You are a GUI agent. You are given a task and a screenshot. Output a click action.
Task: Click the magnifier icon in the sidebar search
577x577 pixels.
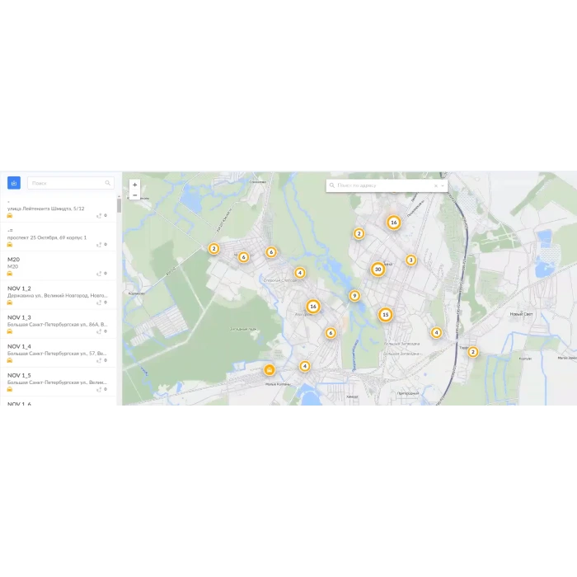[x=107, y=183]
